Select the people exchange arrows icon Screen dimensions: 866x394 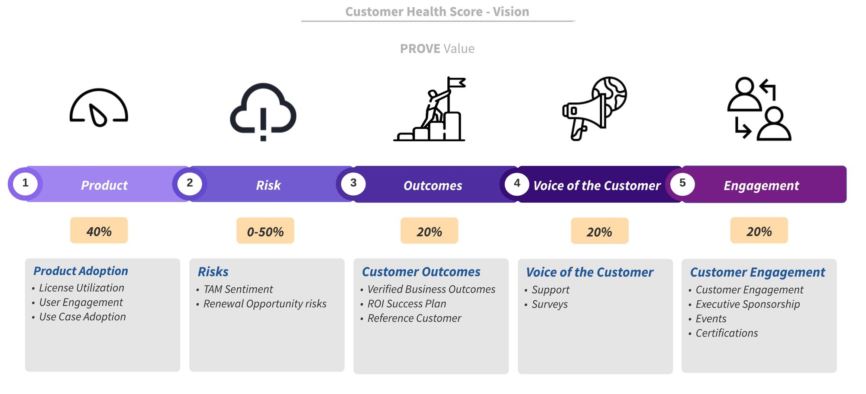click(x=759, y=109)
